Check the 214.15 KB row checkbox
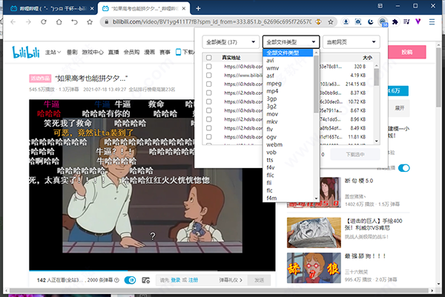This screenshot has height=297, width=445. click(209, 84)
